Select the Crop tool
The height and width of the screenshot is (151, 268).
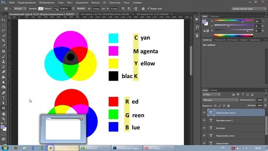pos(3,41)
